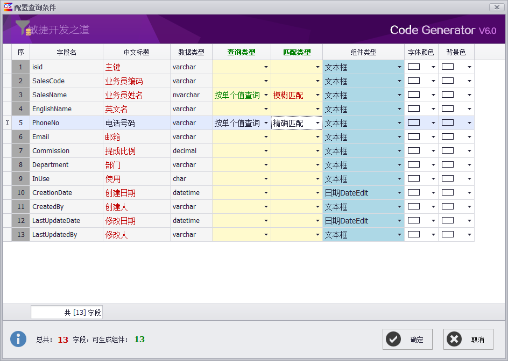Image resolution: width=508 pixels, height=361 pixels.
Task: Sort by the 字段名 column header
Action: coord(66,52)
